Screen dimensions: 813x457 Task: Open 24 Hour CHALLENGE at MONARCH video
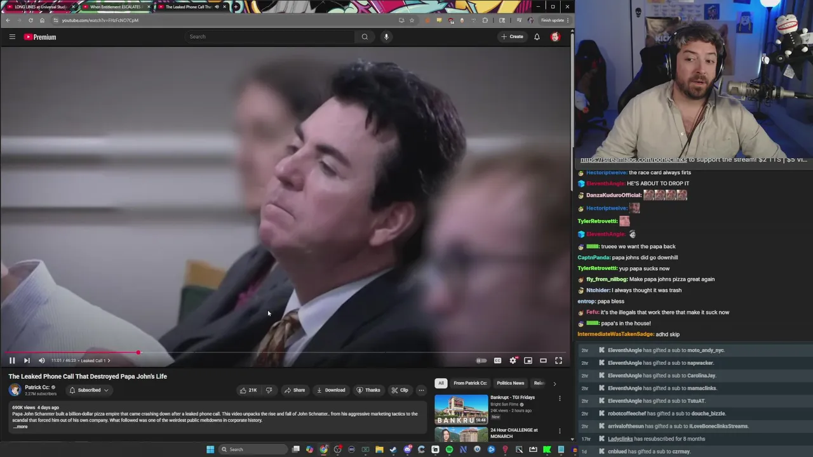[514, 433]
